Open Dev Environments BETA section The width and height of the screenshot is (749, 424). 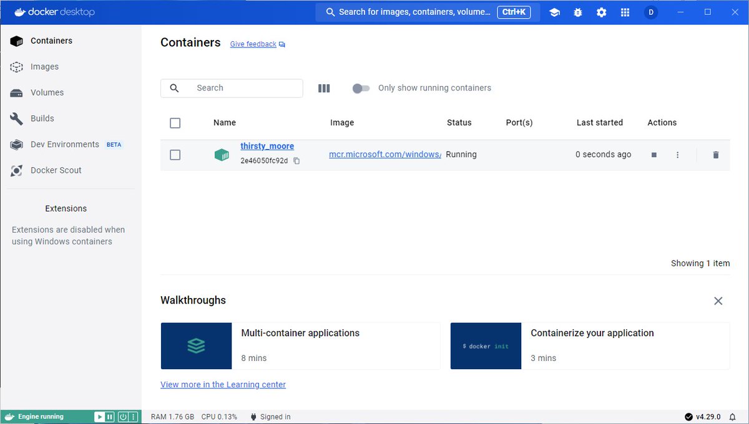click(x=71, y=144)
